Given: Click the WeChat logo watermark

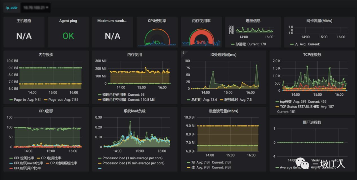Looking at the screenshot, I should (302, 163).
